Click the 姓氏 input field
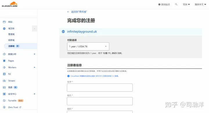 100,101
